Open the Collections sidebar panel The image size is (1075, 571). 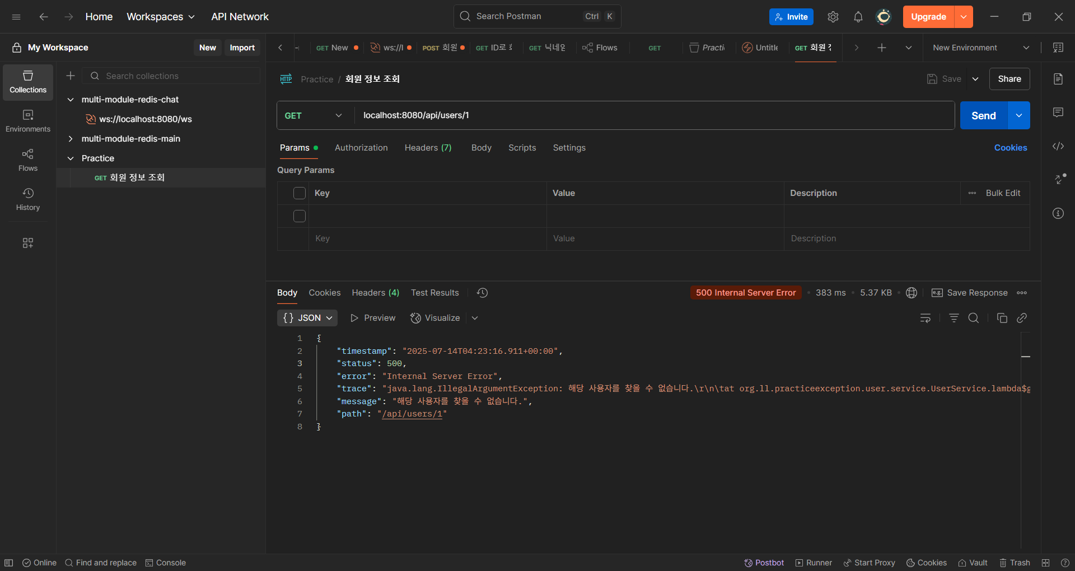[x=28, y=82]
